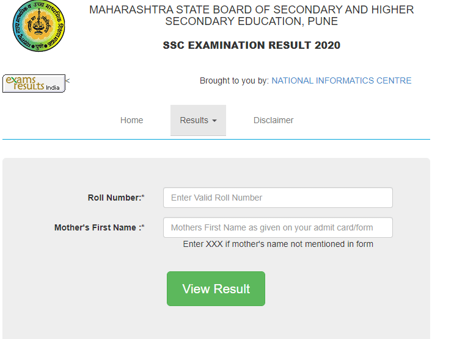This screenshot has width=454, height=339.
Task: Click into the Mother's First Name field
Action: [x=277, y=227]
